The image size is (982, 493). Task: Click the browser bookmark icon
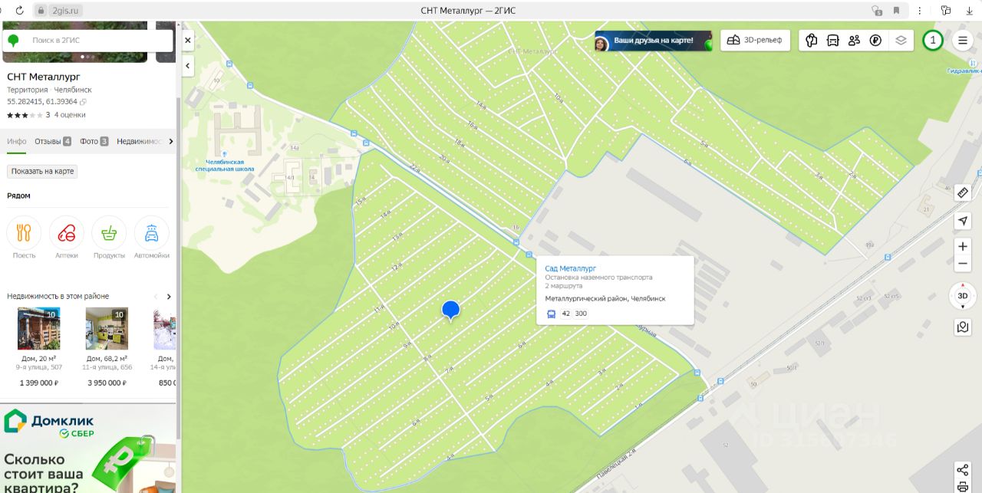896,11
